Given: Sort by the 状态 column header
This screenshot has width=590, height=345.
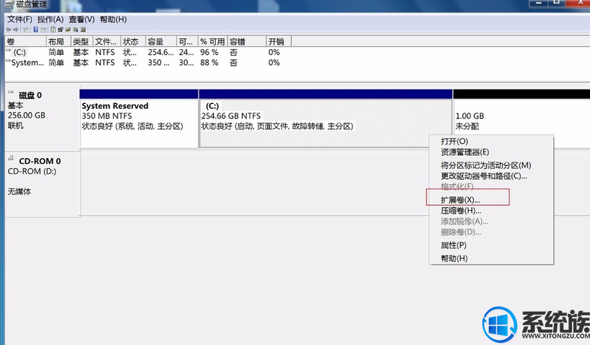Looking at the screenshot, I should point(133,41).
